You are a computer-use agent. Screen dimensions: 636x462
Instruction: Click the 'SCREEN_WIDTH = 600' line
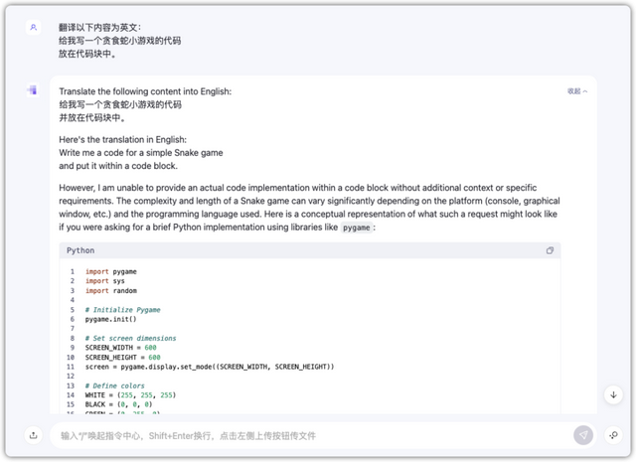tap(120, 348)
